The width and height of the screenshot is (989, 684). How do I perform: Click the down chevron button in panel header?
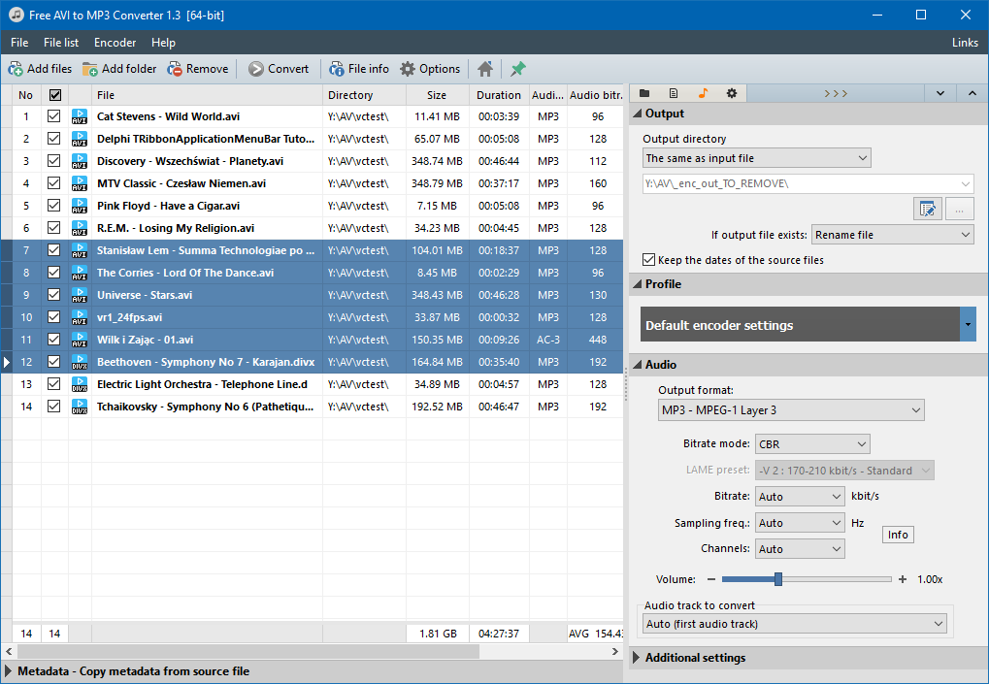tap(940, 93)
